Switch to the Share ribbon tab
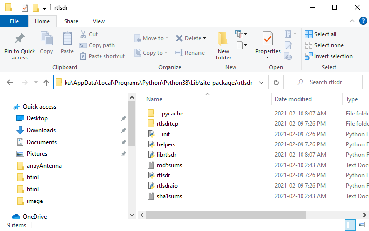Viewport: 369px width, 231px height. tap(71, 21)
